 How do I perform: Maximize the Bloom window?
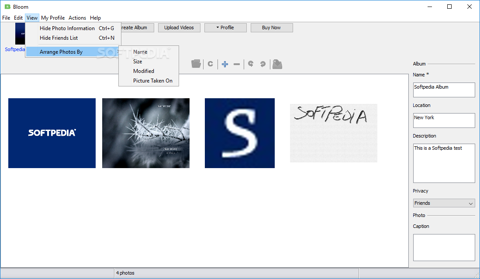[x=449, y=7]
